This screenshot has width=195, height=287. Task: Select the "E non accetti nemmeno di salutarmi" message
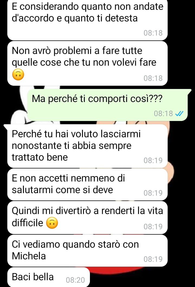[87, 184]
